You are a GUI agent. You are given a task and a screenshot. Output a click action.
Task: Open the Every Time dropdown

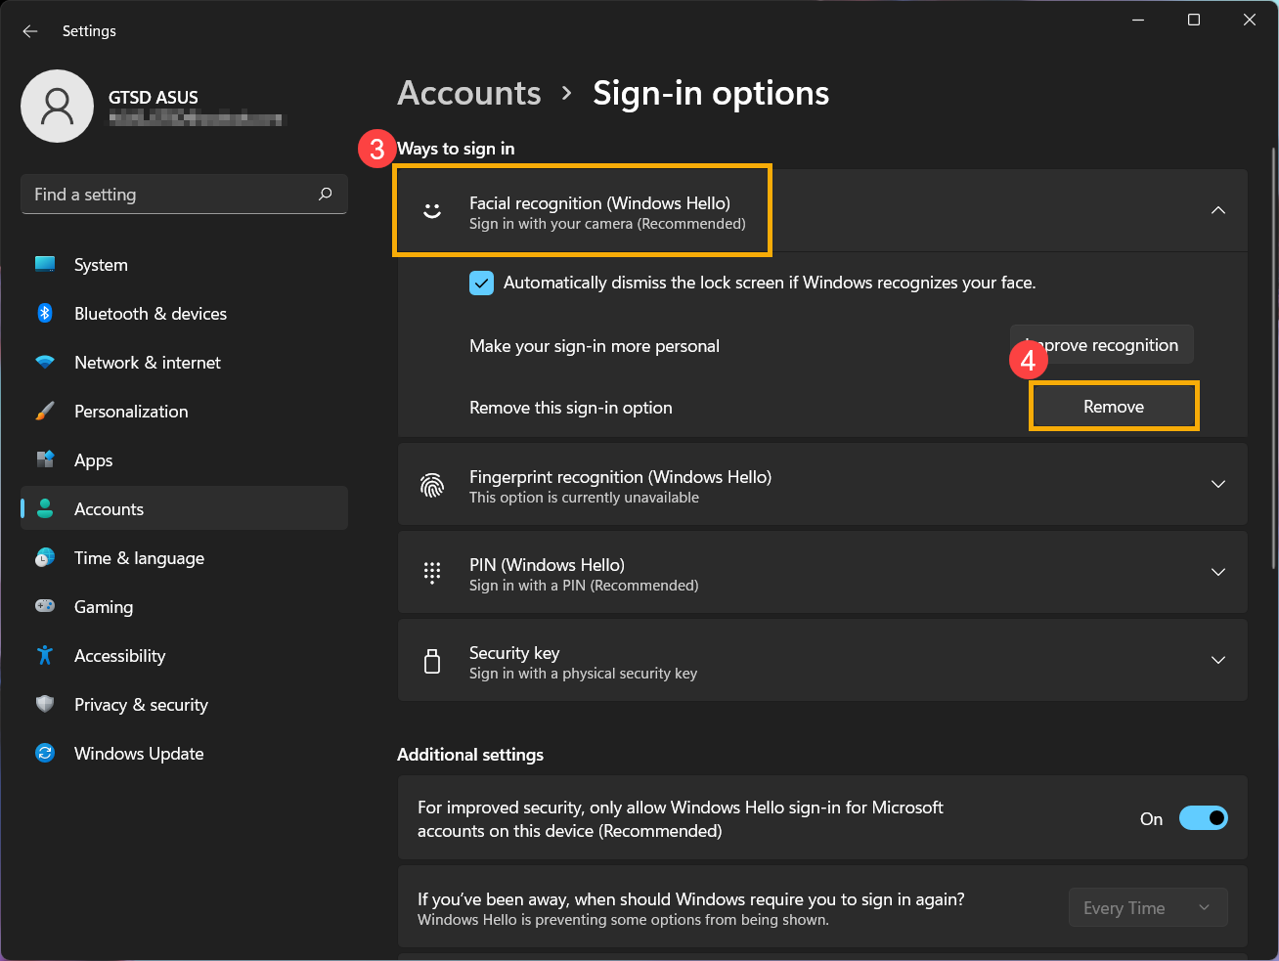point(1148,908)
